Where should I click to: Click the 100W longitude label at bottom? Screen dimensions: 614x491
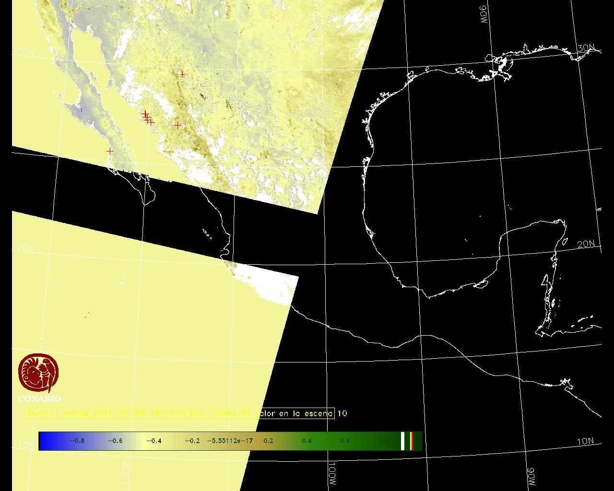click(x=332, y=474)
